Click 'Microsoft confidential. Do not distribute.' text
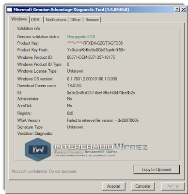Image resolution: width=188 pixels, height=194 pixels. coord(45,171)
